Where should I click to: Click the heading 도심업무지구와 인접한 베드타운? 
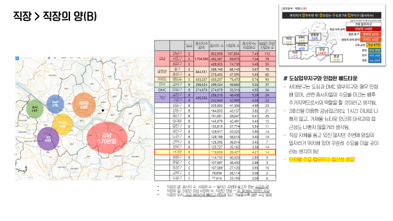point(323,78)
